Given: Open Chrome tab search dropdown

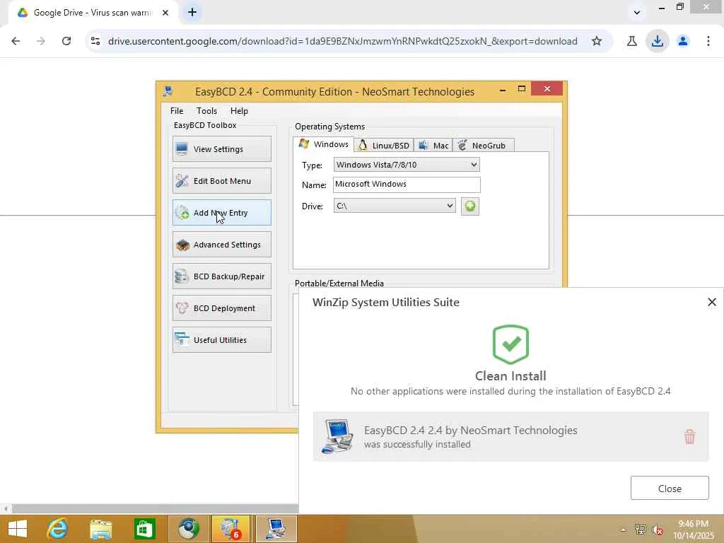Looking at the screenshot, I should pyautogui.click(x=637, y=13).
